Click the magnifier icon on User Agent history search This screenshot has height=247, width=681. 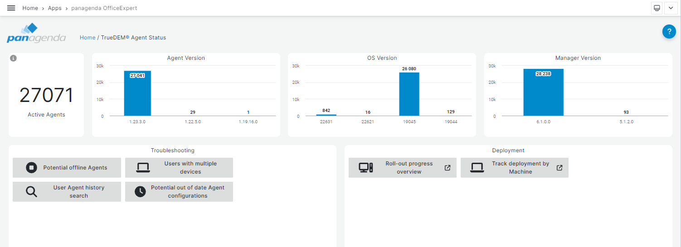click(x=31, y=192)
